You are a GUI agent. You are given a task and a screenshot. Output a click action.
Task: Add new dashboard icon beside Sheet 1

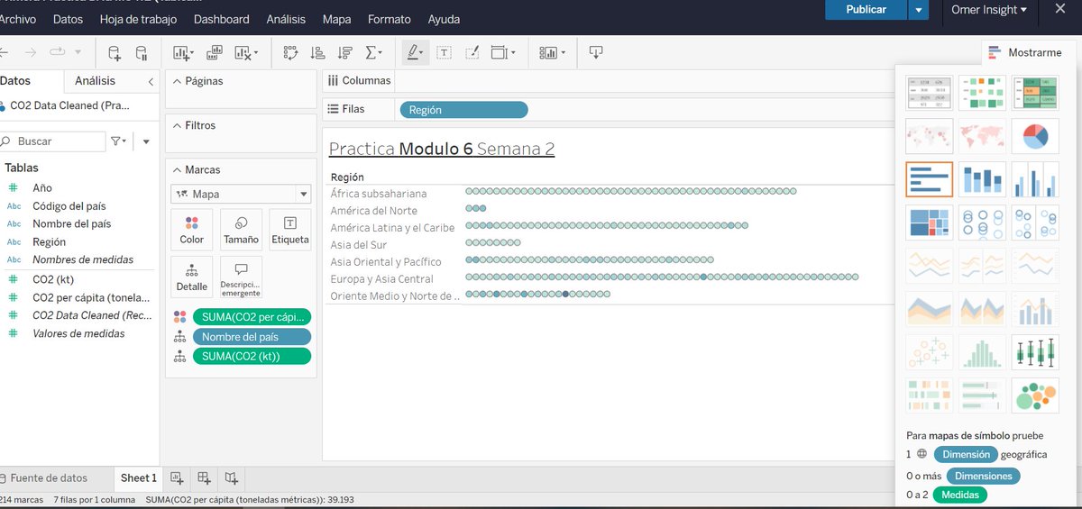204,478
